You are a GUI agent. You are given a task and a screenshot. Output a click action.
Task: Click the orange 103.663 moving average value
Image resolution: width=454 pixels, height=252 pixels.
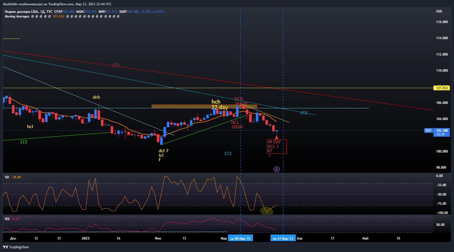click(x=58, y=16)
